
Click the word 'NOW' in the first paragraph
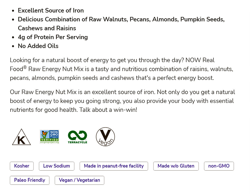tap(193, 60)
